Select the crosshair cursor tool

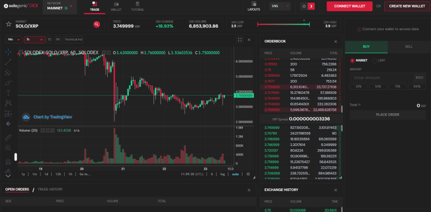pyautogui.click(x=8, y=52)
